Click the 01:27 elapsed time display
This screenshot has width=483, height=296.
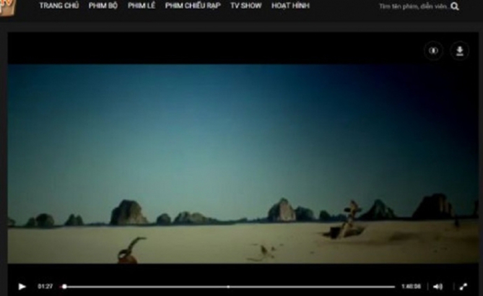pyautogui.click(x=45, y=287)
